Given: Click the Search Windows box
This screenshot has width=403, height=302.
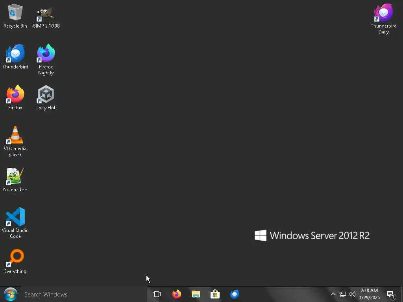Looking at the screenshot, I should point(84,294).
